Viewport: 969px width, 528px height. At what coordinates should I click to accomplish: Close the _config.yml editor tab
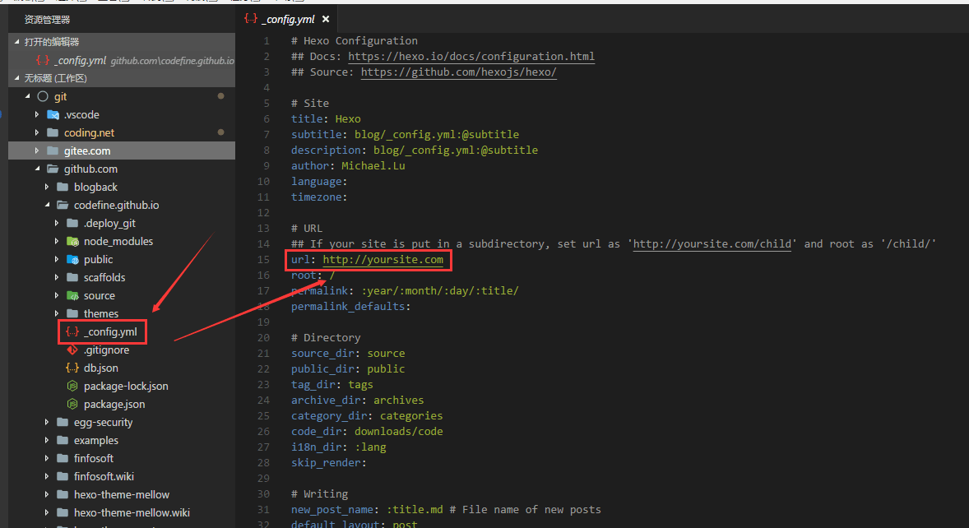(326, 18)
